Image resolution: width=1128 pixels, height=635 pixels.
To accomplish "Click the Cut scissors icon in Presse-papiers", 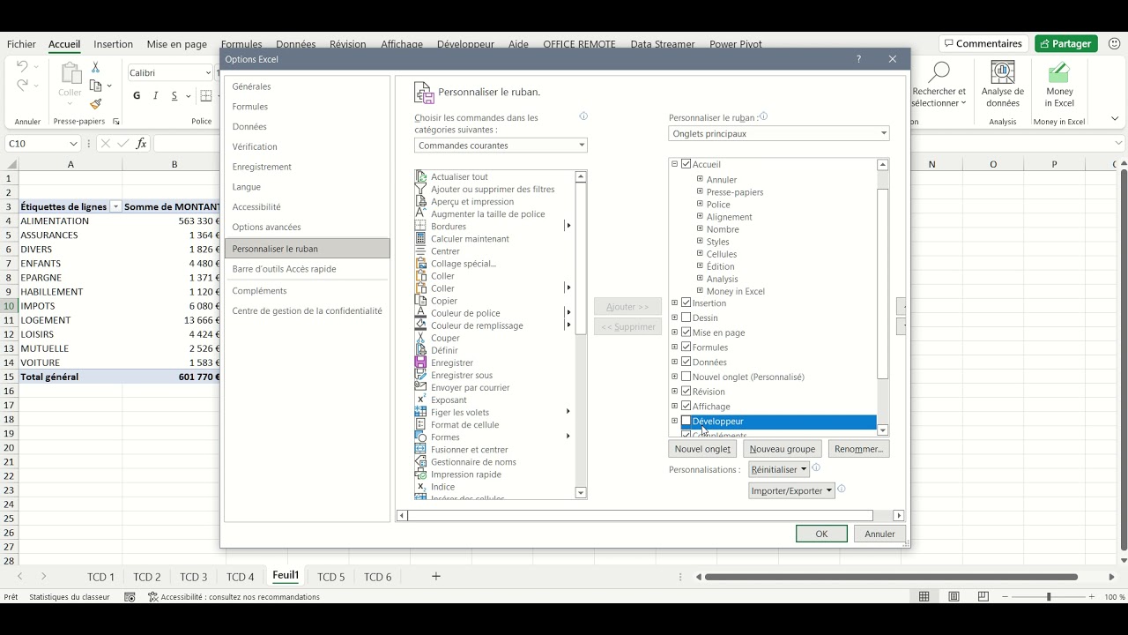I will pyautogui.click(x=95, y=68).
